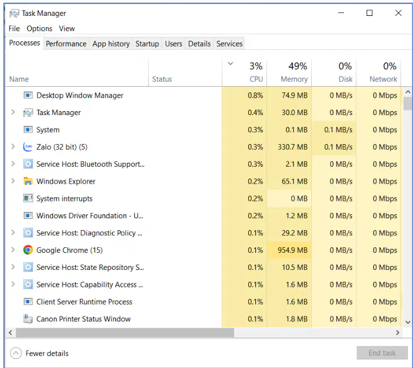
Task: Sort by the Status column header
Action: [x=185, y=73]
